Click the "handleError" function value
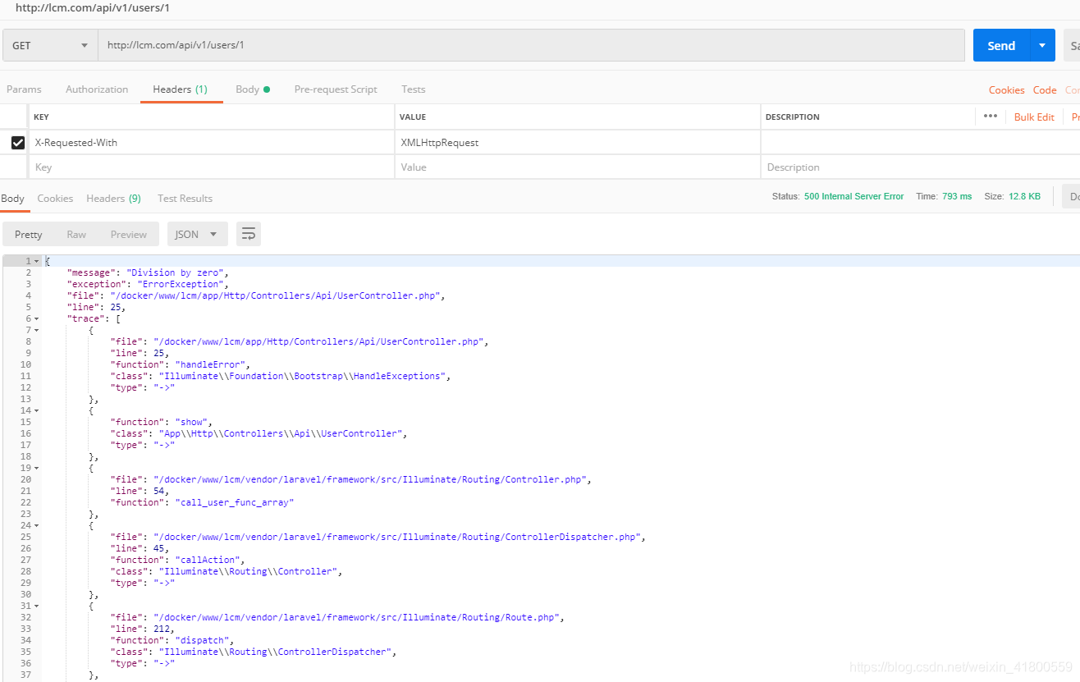This screenshot has height=682, width=1080. (x=212, y=364)
